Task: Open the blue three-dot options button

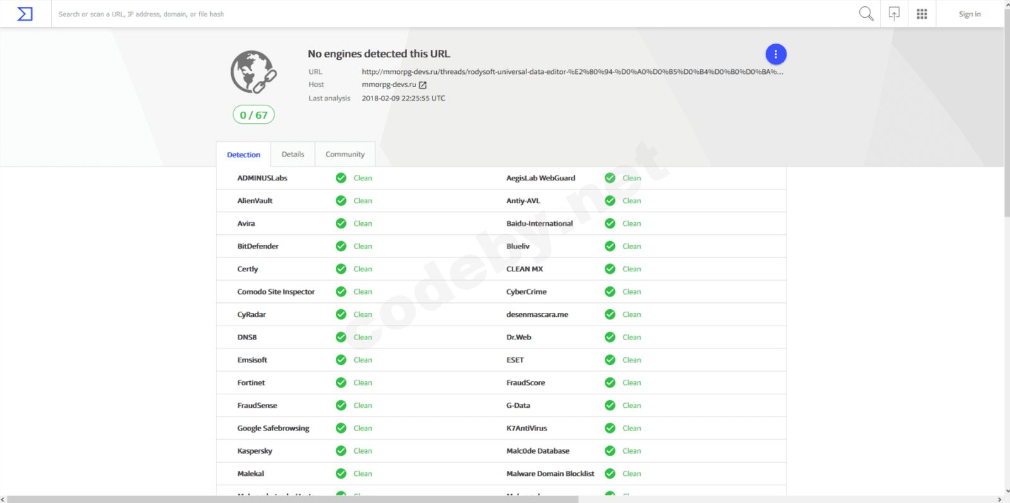Action: (776, 54)
